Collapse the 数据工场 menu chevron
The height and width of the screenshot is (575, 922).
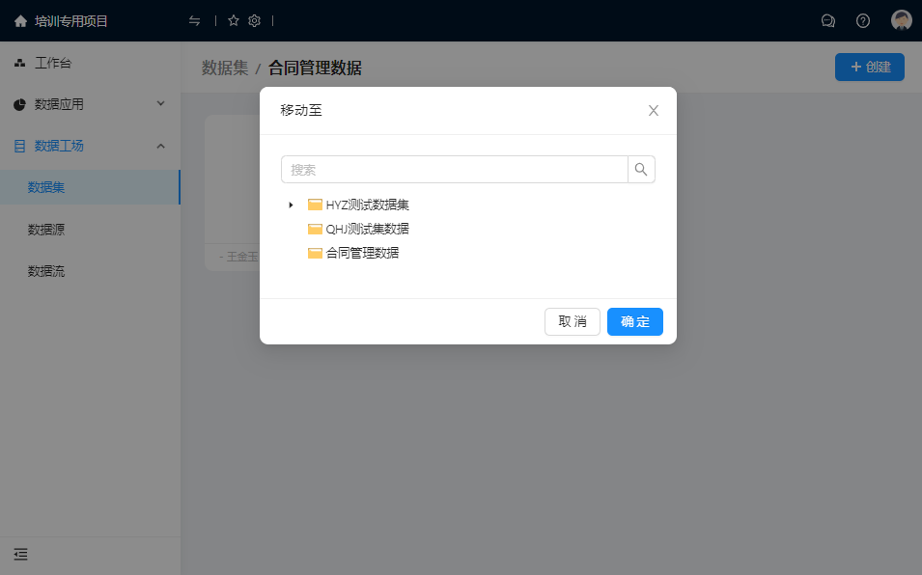(160, 146)
